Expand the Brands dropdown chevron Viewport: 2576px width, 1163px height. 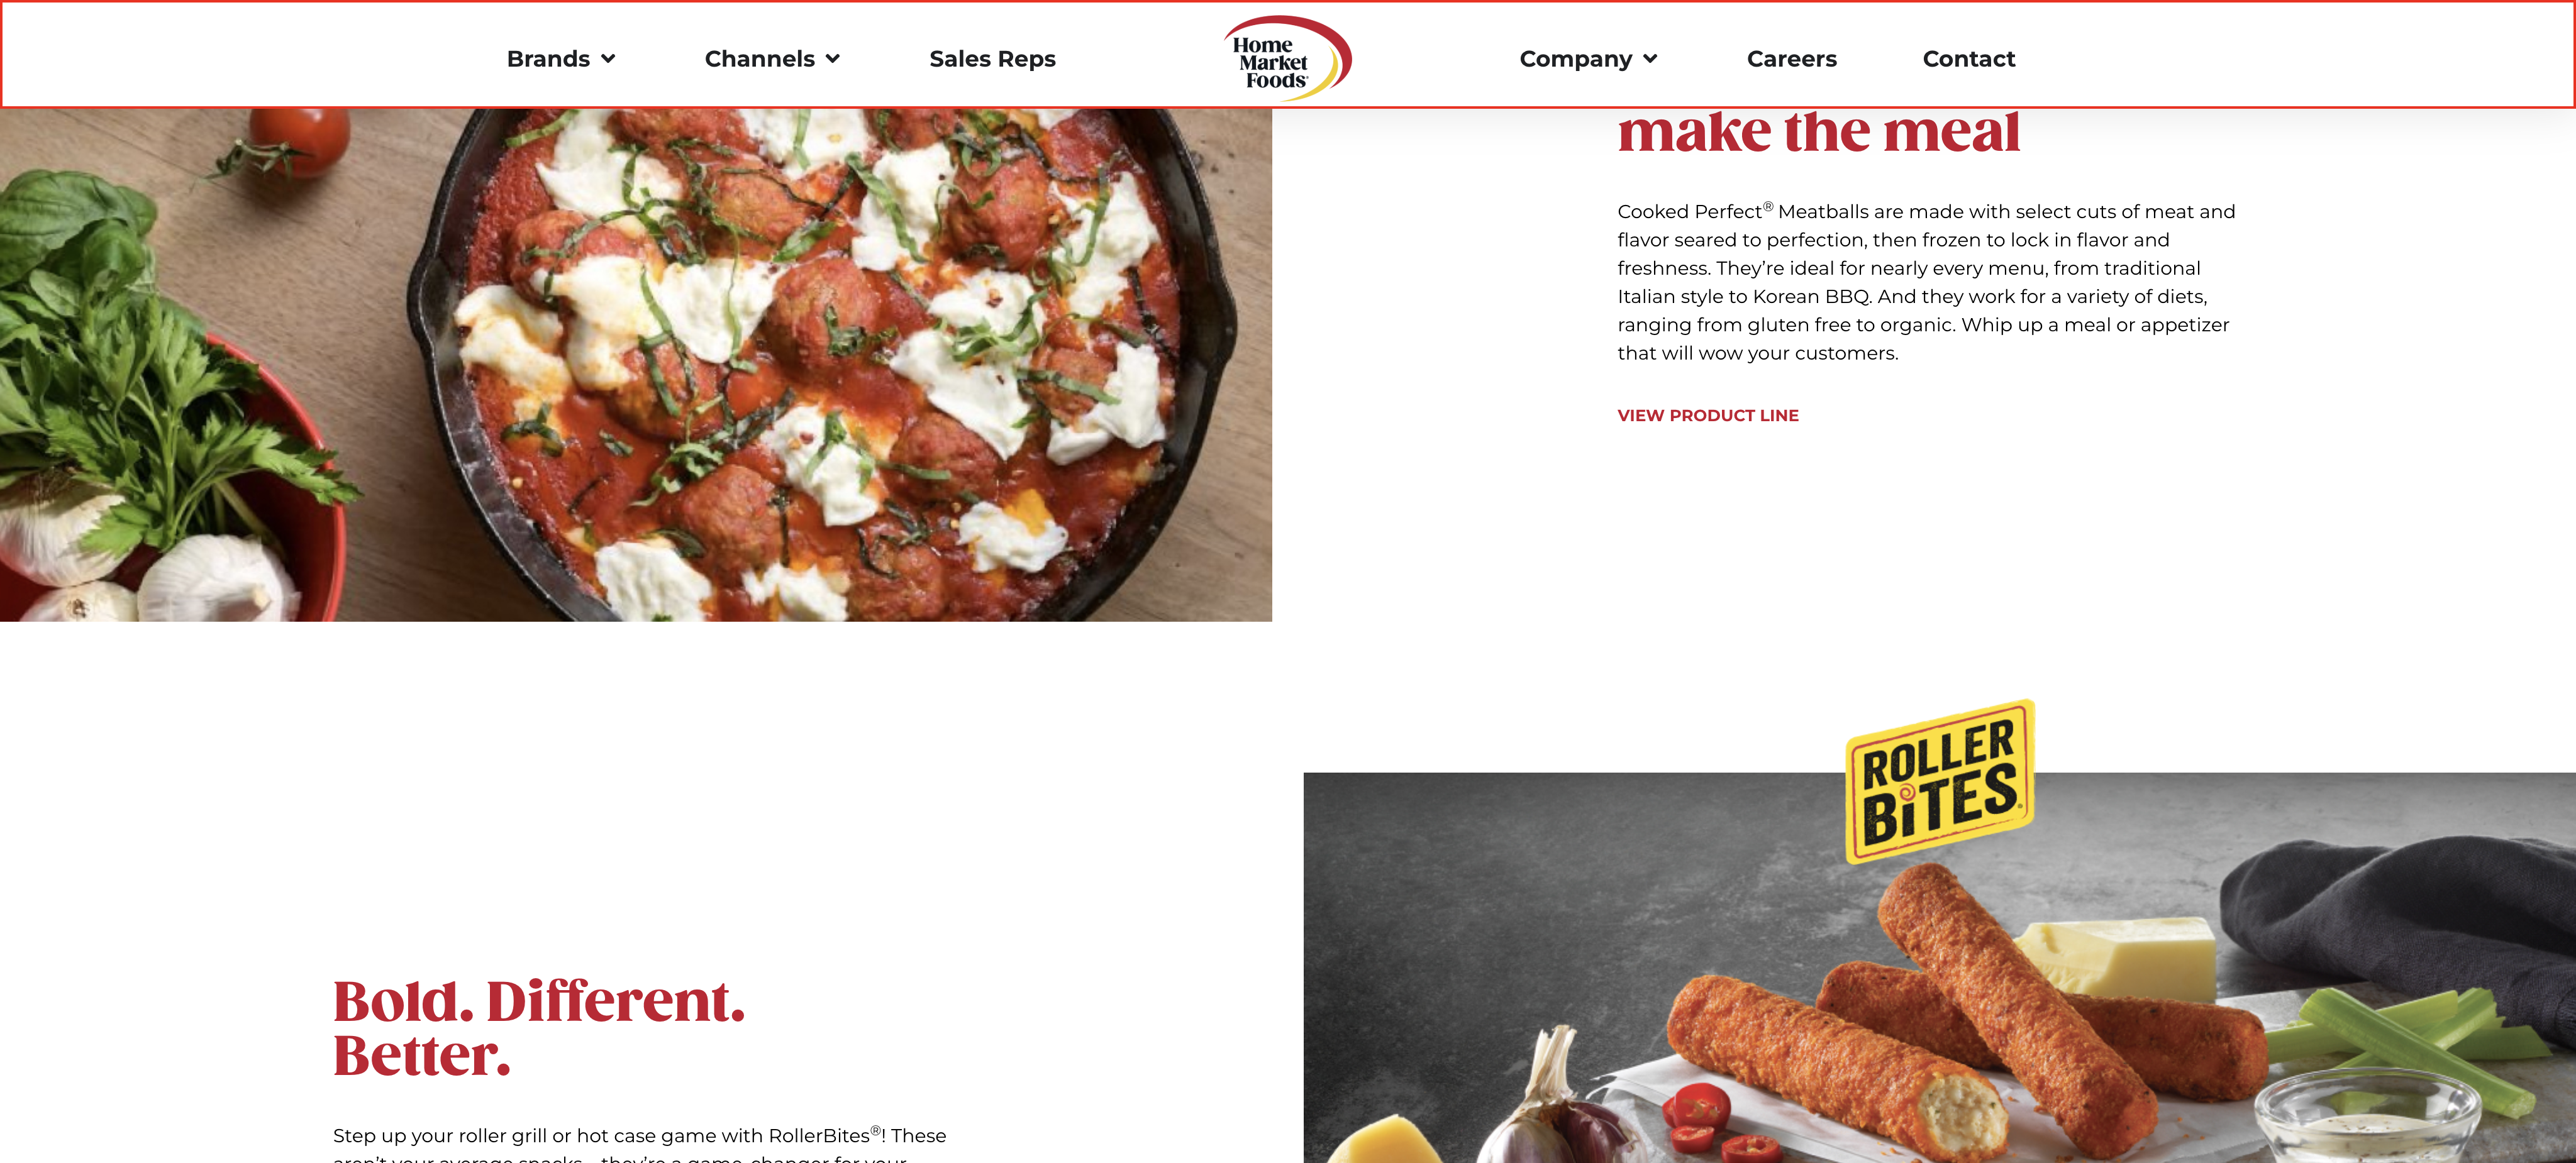click(608, 59)
